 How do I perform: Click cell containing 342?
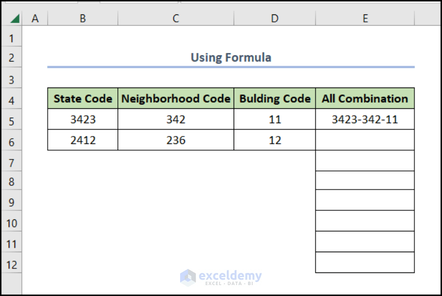pyautogui.click(x=176, y=119)
